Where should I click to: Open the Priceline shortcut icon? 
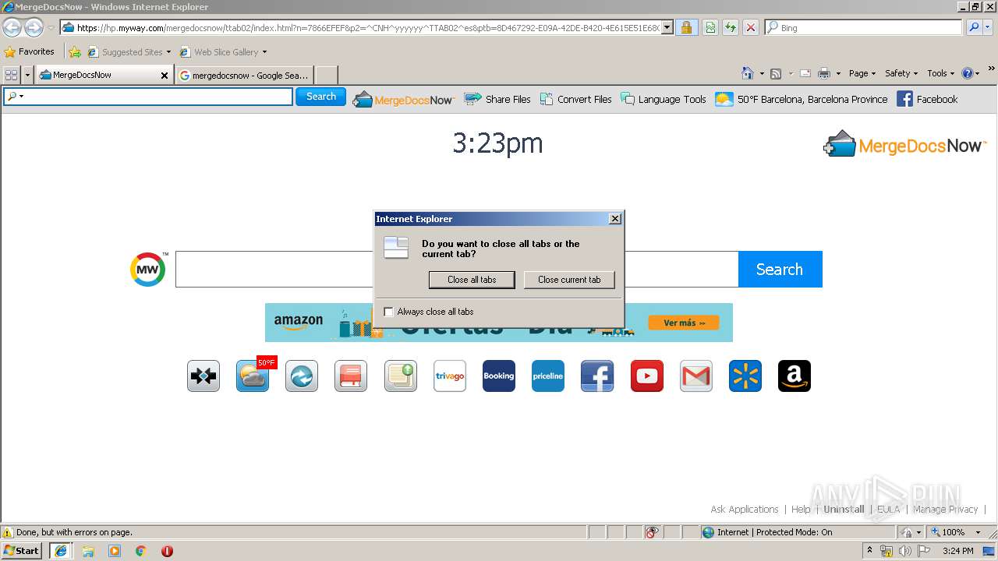click(x=548, y=376)
